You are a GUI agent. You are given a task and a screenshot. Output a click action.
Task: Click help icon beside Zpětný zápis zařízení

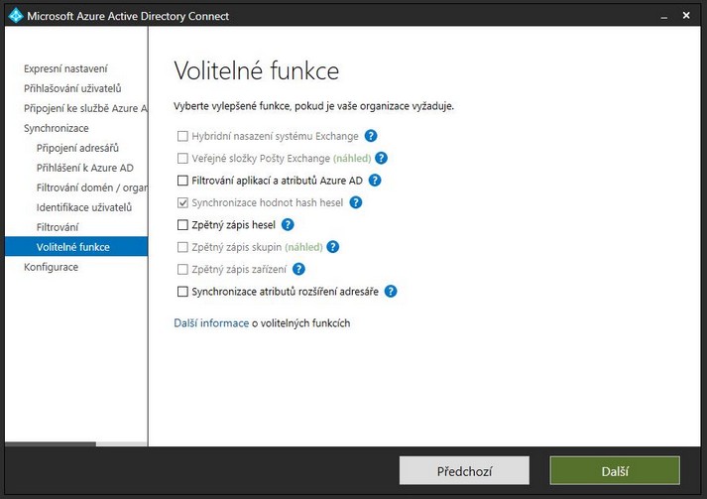[298, 269]
